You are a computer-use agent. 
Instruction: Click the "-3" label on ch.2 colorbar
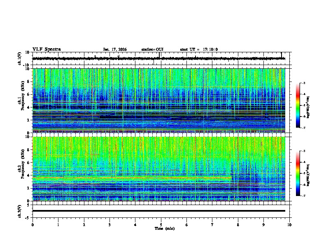[x=304, y=151]
